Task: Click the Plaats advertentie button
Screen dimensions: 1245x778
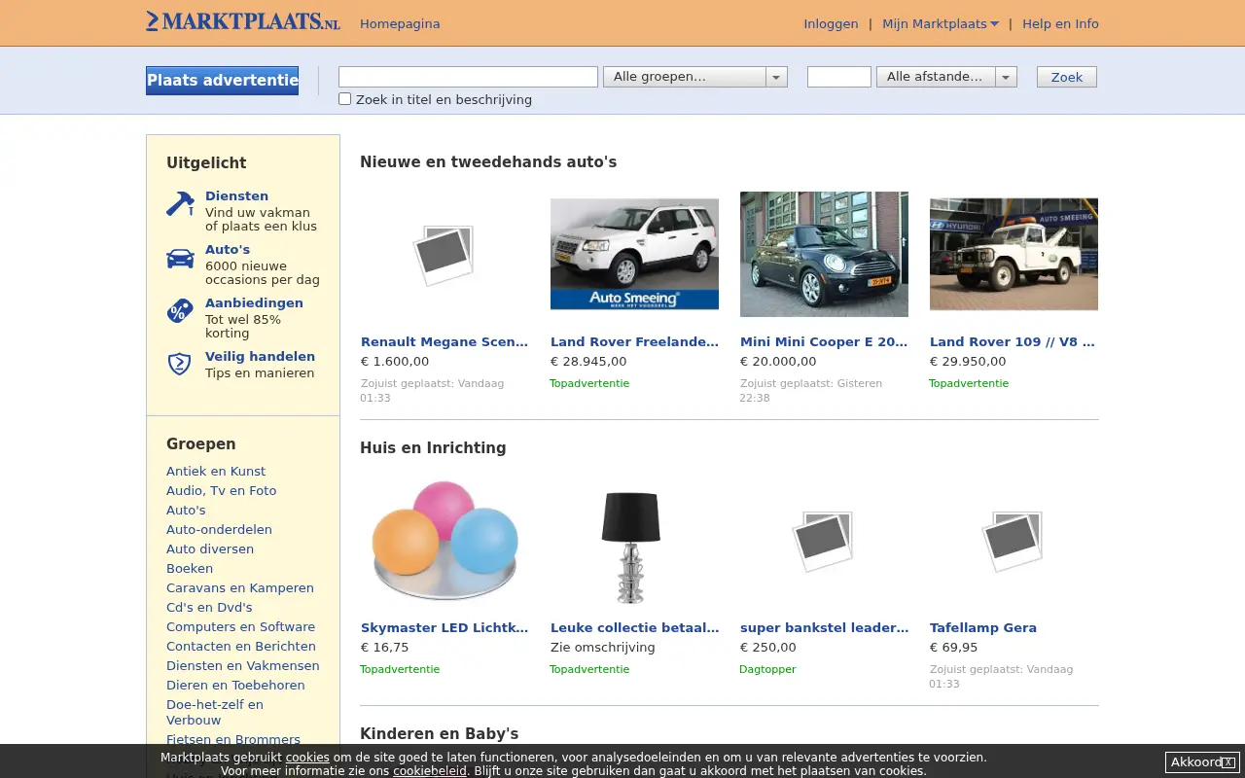Action: pos(223,81)
